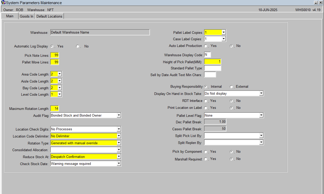
Task: Select the Main tab
Action: (x=10, y=16)
